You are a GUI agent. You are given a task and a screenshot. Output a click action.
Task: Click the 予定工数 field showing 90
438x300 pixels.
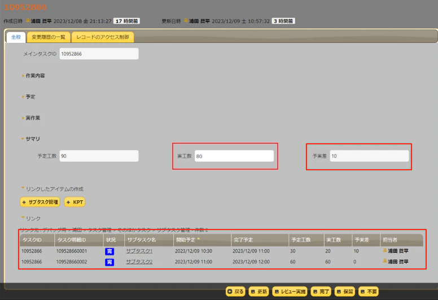(x=99, y=156)
